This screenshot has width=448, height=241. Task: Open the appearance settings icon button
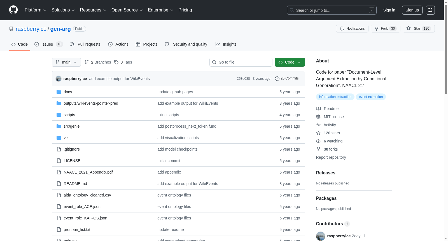pos(430,10)
